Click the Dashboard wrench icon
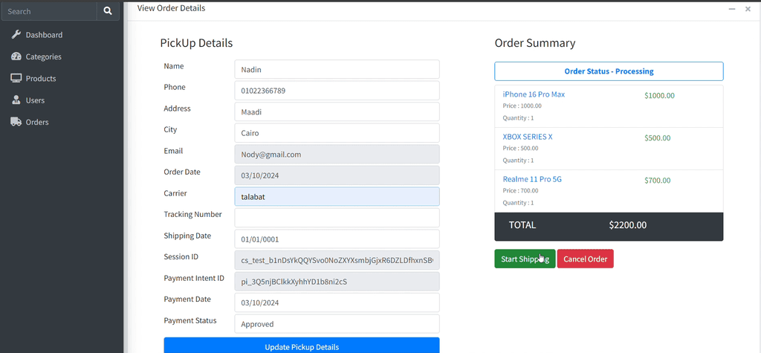This screenshot has height=353, width=761. point(16,35)
